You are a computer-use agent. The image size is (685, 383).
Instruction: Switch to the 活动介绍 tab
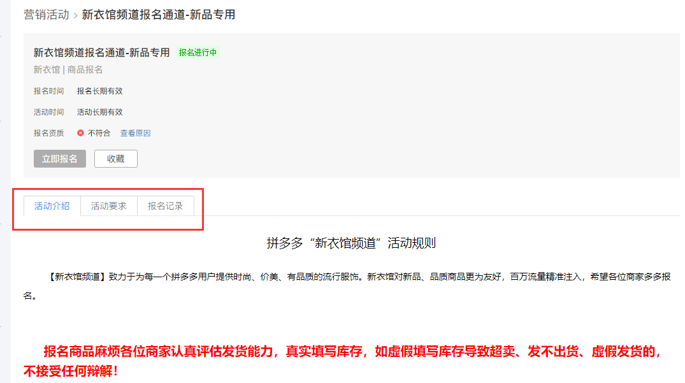coord(52,206)
